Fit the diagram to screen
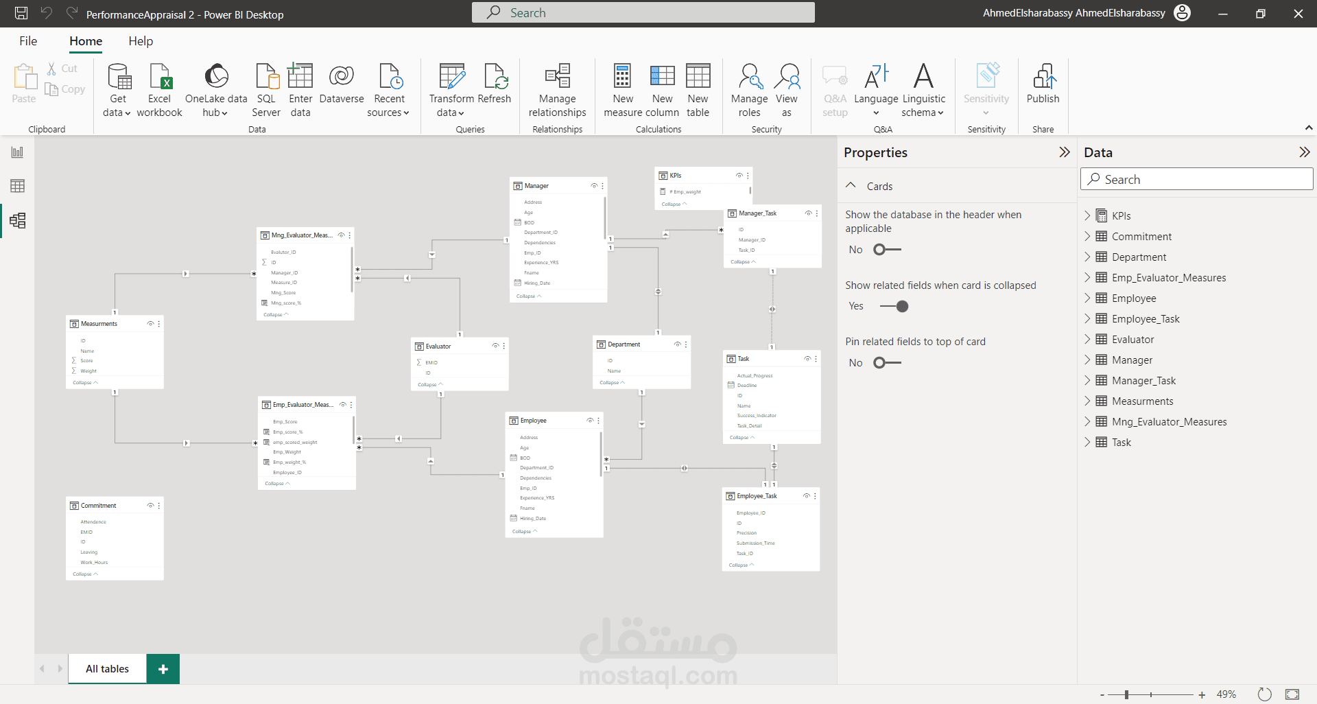 (x=1292, y=694)
